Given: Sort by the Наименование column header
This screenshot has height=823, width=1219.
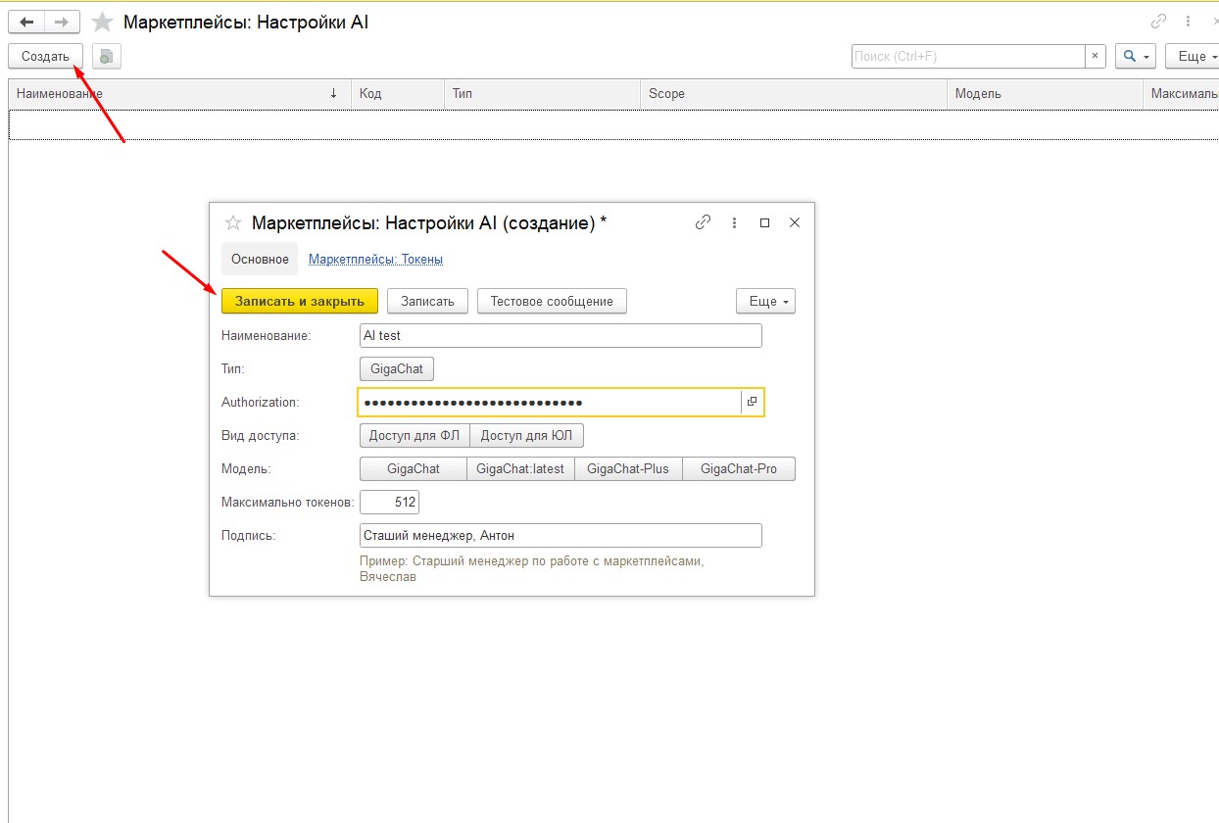Looking at the screenshot, I should (179, 93).
